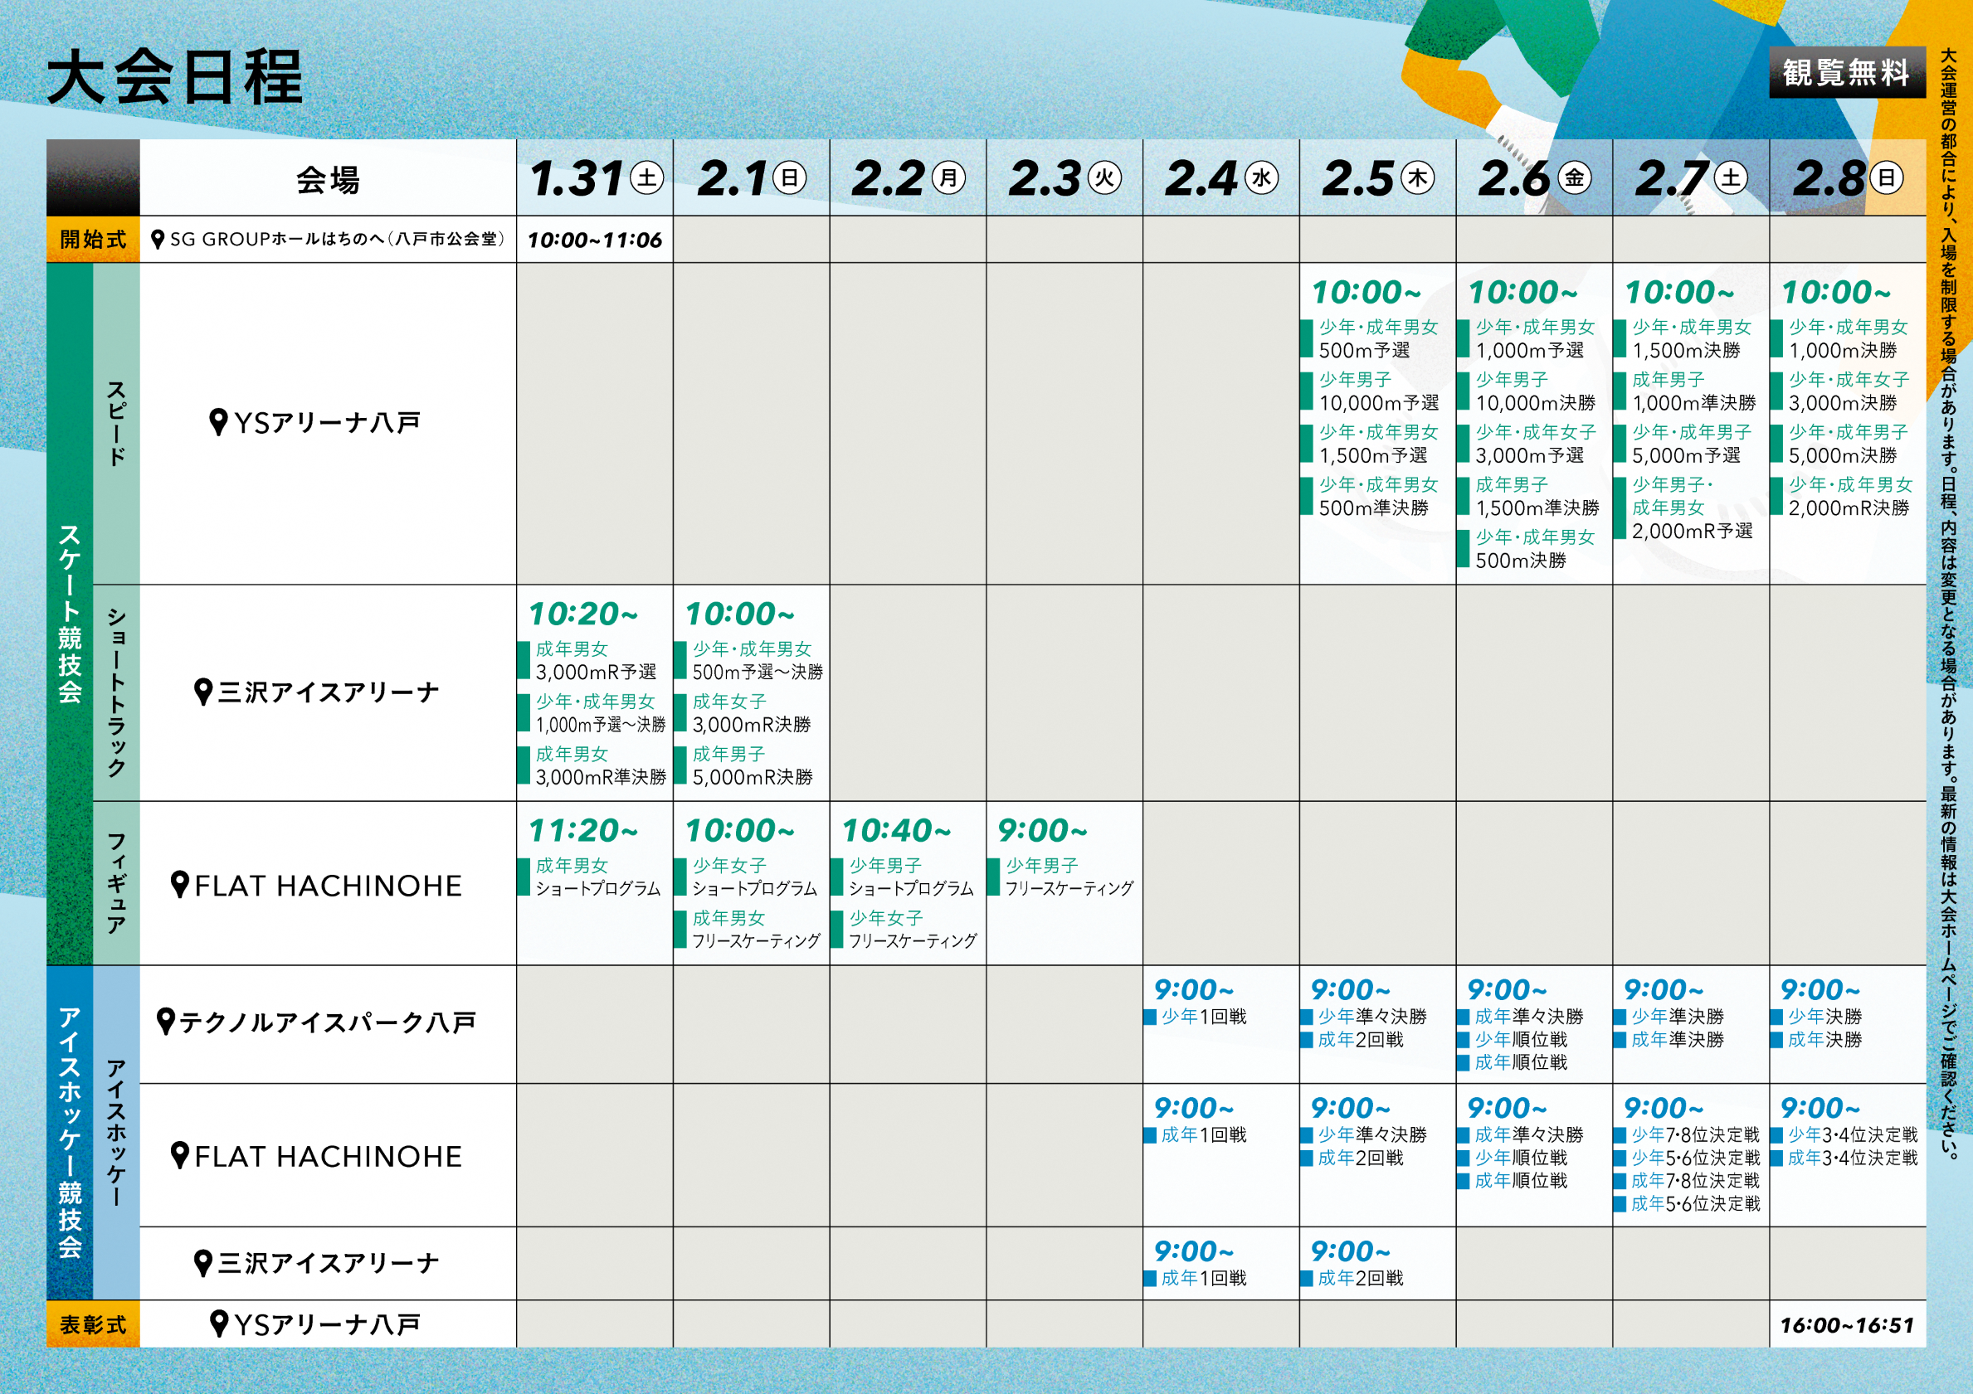The image size is (1973, 1394).
Task: Click the pin icon beside 三沢アイスアリーナ in the ice hockey section
Action: coord(202,1263)
